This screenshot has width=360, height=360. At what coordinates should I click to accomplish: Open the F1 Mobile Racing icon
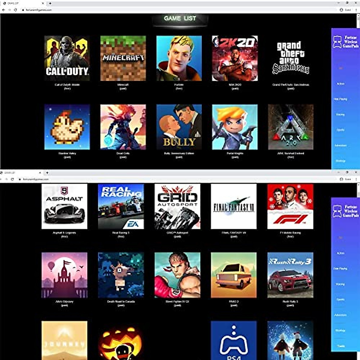[x=290, y=206]
